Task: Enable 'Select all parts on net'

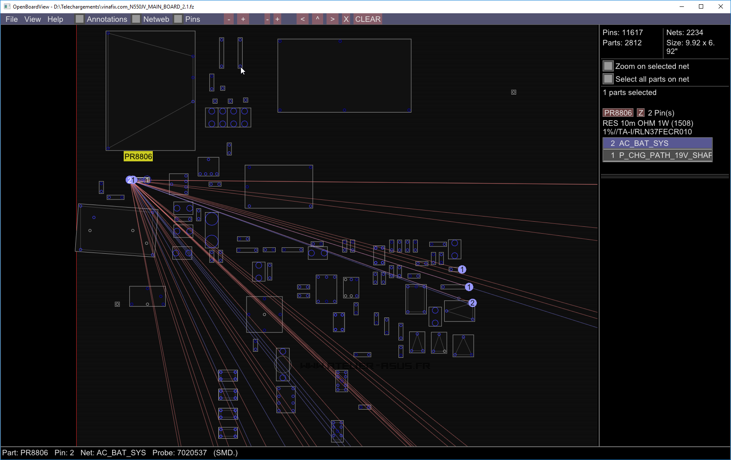Action: 608,79
